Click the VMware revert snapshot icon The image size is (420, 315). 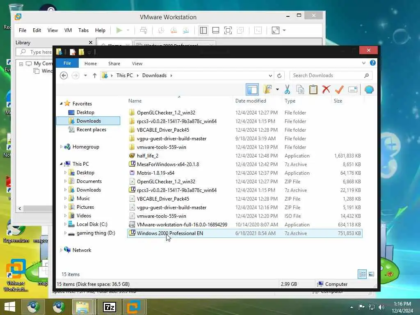173,30
